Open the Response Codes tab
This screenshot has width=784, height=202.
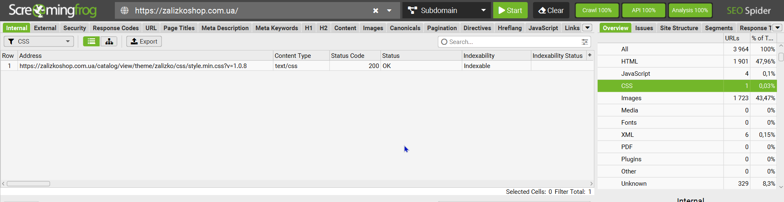click(x=116, y=28)
